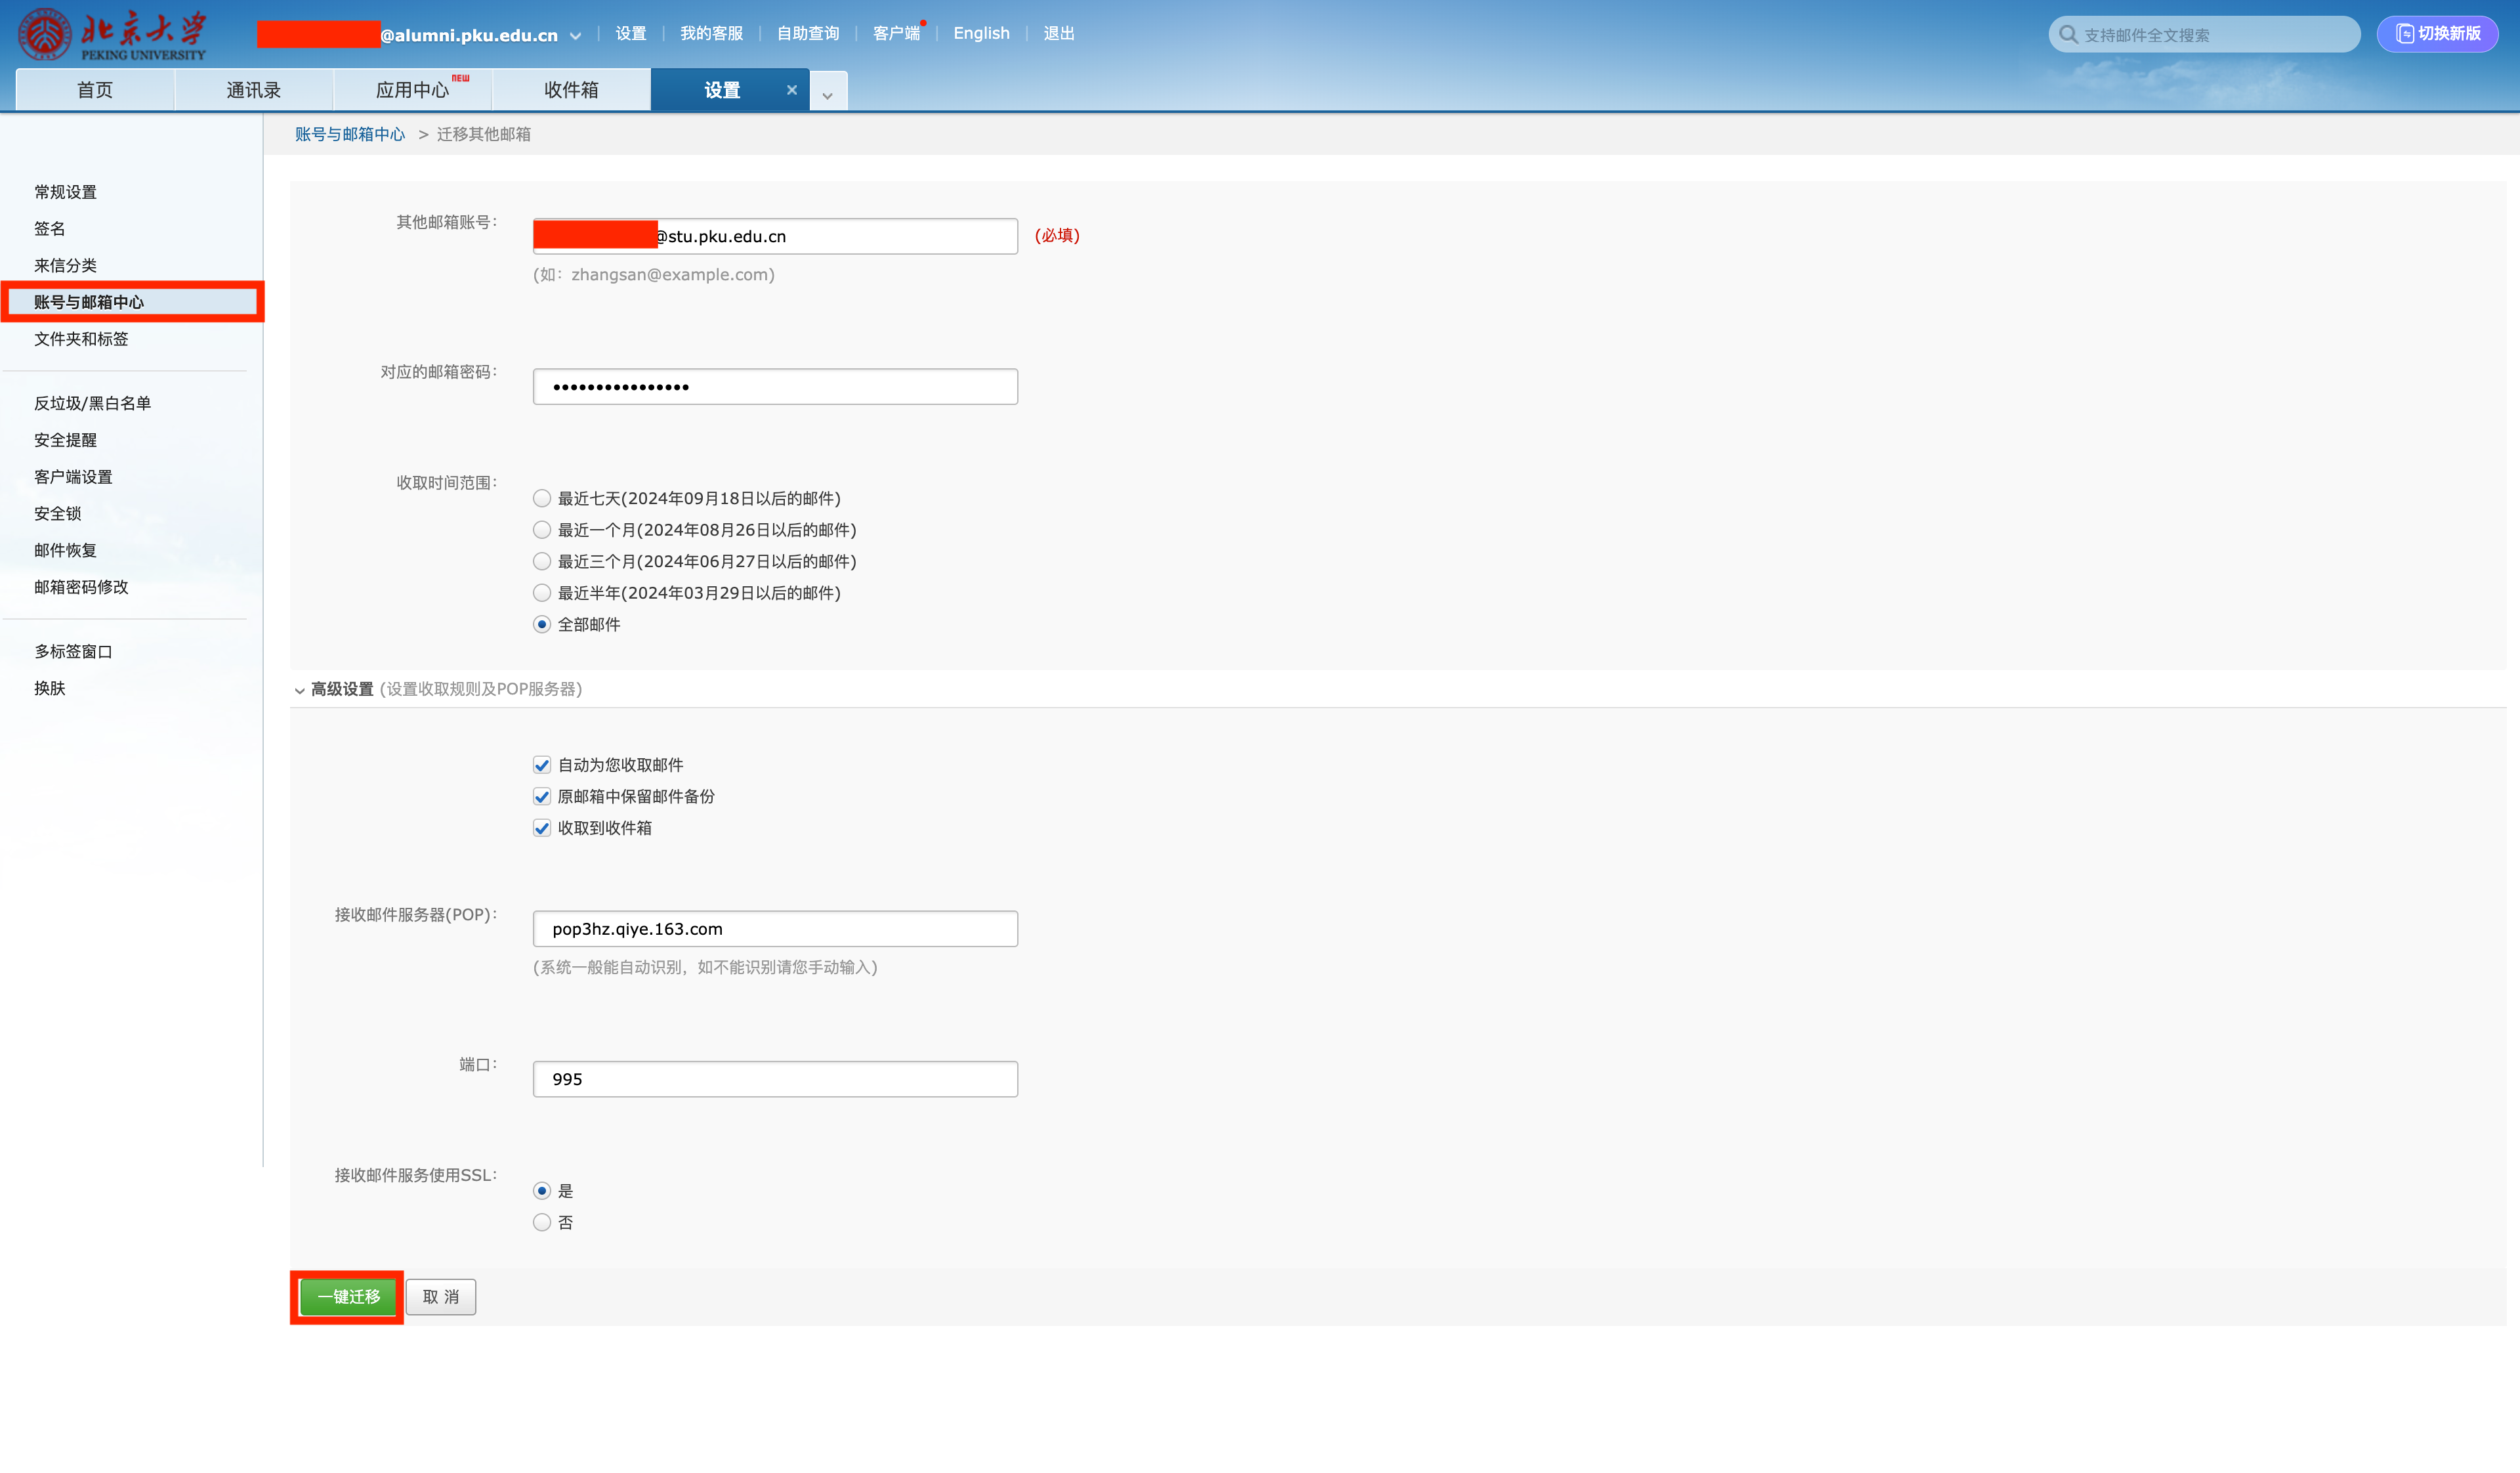Select the 最近七天 time range option

click(541, 498)
